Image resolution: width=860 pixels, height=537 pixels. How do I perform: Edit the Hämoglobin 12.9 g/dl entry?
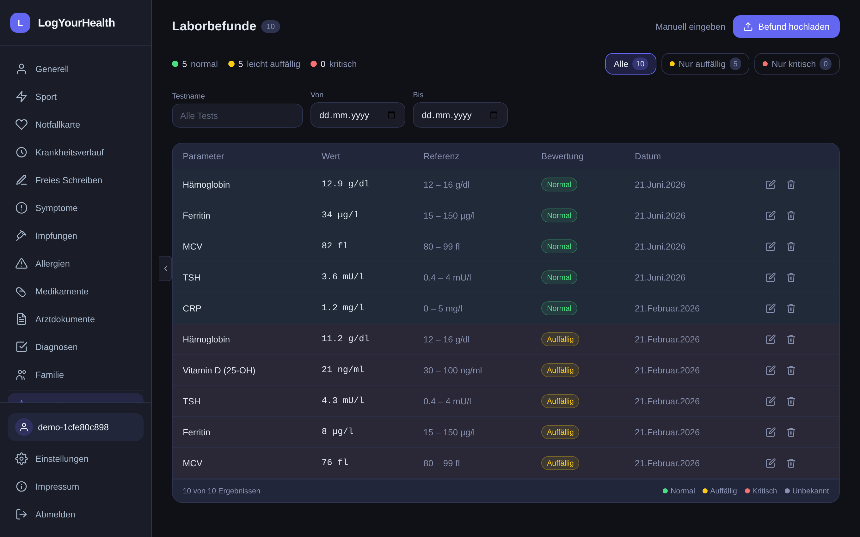pyautogui.click(x=771, y=184)
